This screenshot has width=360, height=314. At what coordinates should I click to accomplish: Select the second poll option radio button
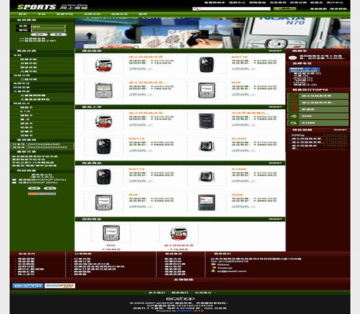(x=14, y=183)
